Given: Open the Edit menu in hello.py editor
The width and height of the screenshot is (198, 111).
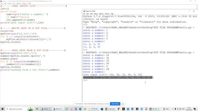Looking at the screenshot, I should [5, 3].
